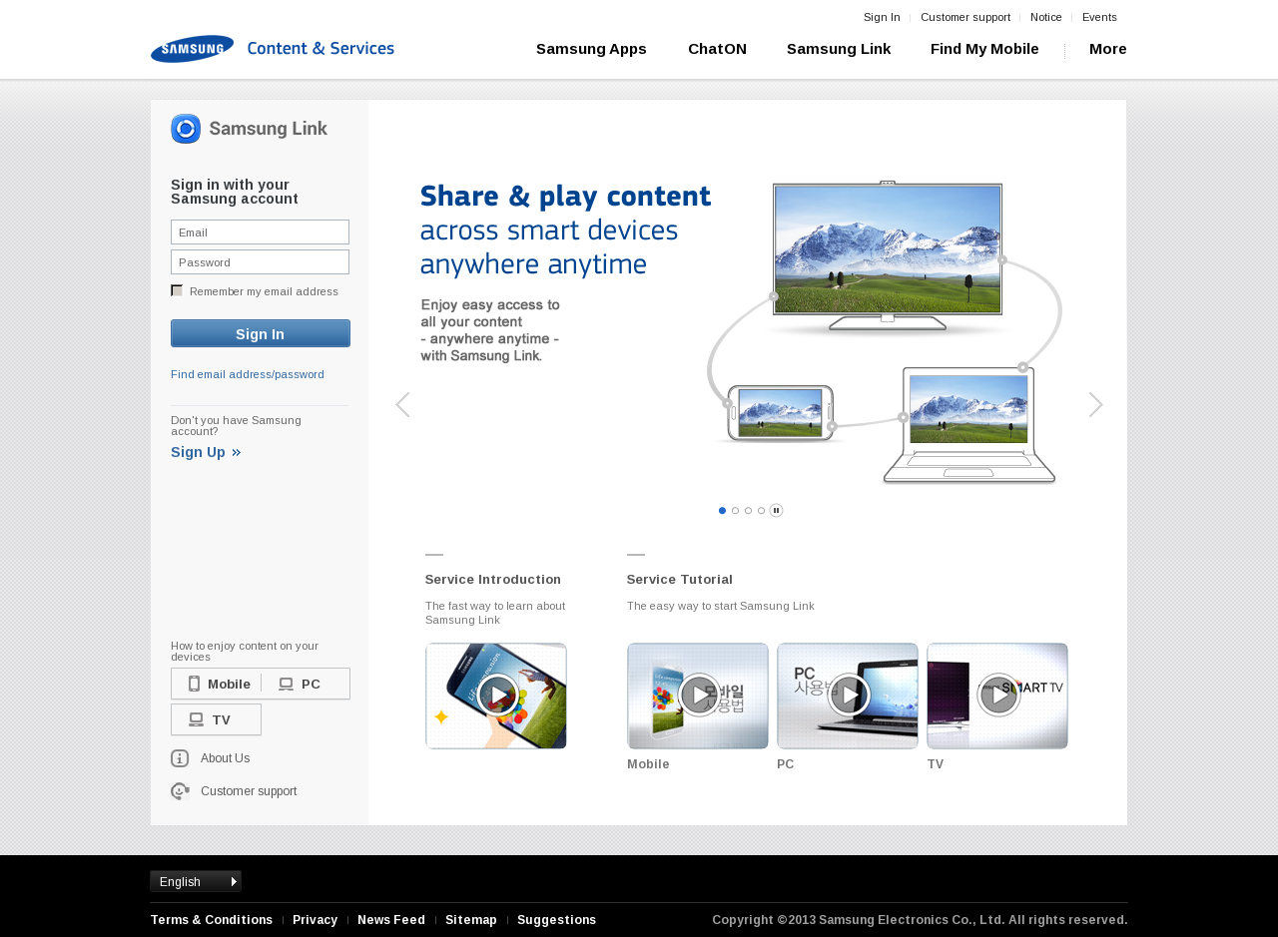Play the Service Introduction video
Screen dimensions: 1278x937
[496, 696]
